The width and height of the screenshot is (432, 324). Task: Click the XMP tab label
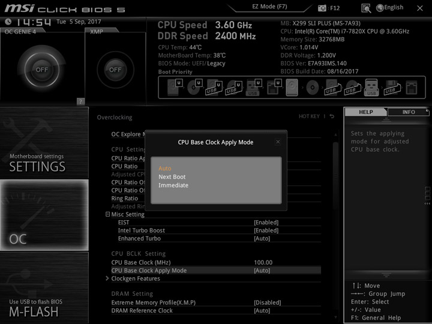tap(97, 32)
